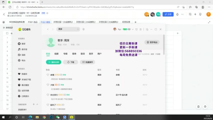Open the Windows Start menu
Viewport: 213px width, 120px height.
click(3, 117)
